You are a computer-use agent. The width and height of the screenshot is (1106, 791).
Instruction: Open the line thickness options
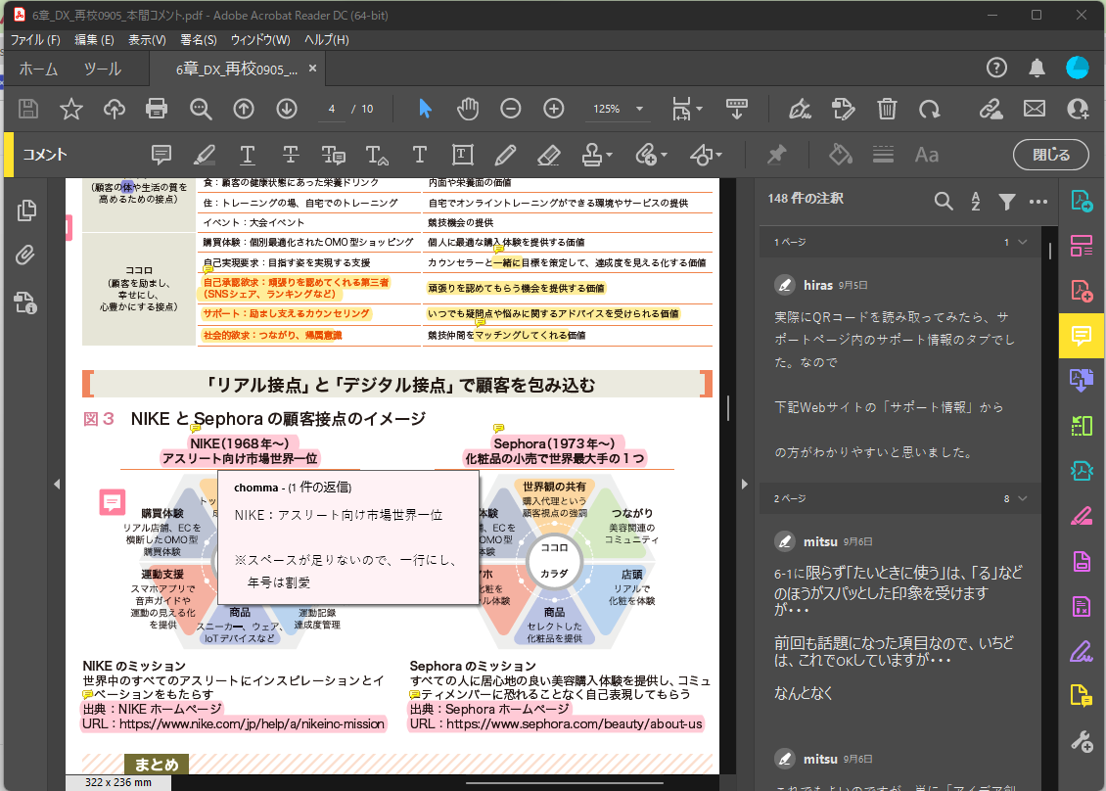click(x=883, y=155)
